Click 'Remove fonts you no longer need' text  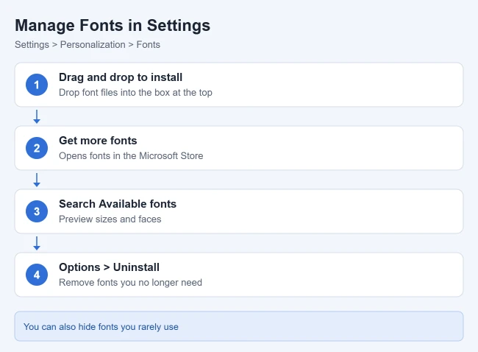coord(130,282)
